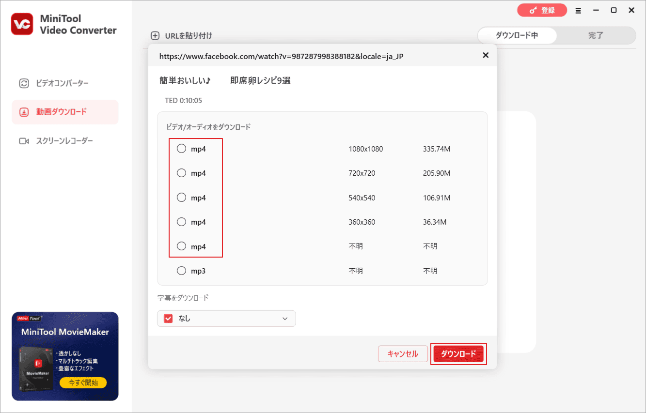Viewport: 646px width, 413px height.
Task: Click the 字幕をダウンロード label
Action: pos(183,298)
